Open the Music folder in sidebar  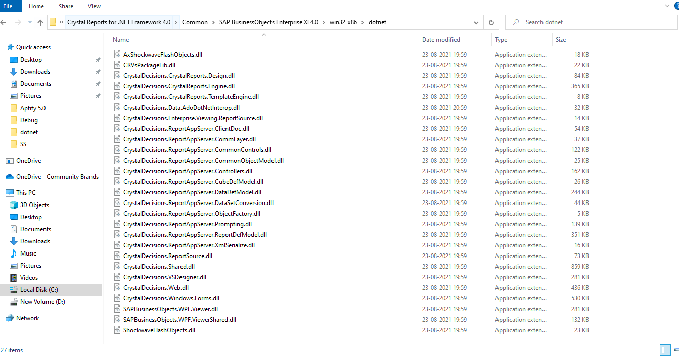click(28, 253)
